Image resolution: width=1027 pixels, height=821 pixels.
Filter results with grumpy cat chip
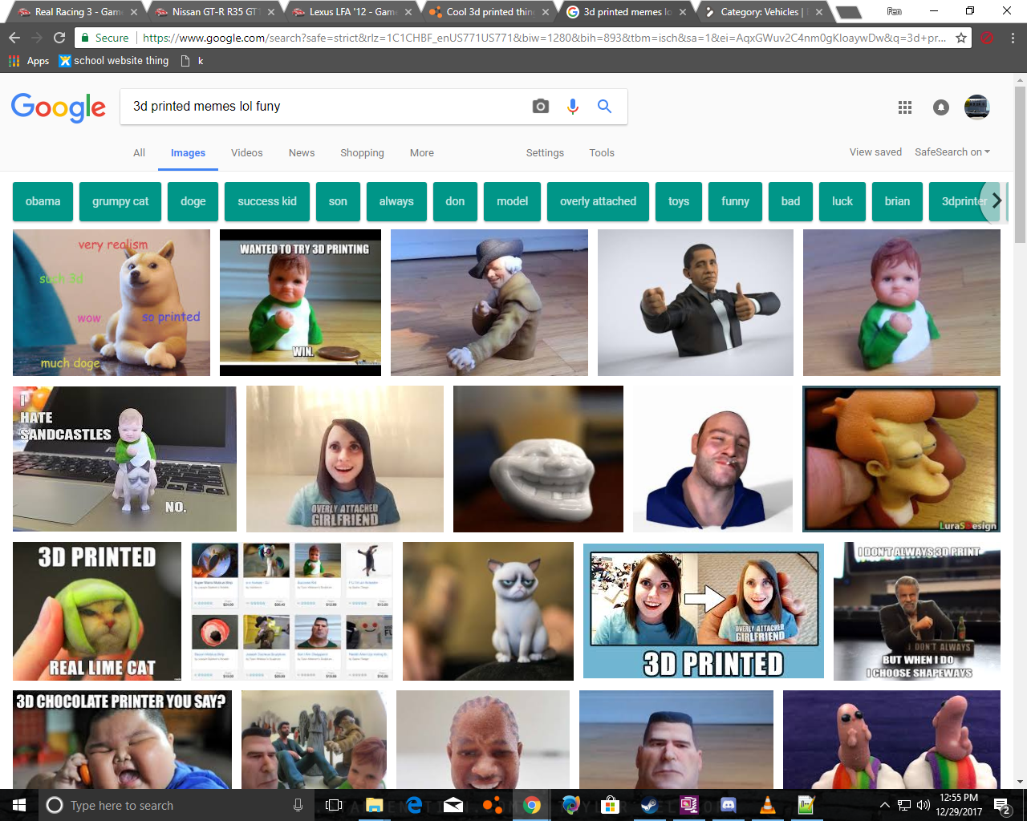coord(120,201)
